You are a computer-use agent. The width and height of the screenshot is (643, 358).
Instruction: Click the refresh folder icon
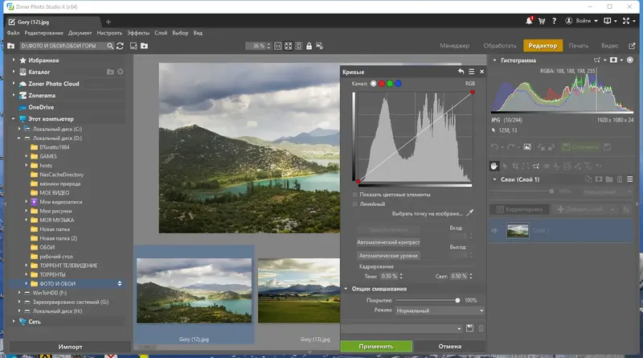[121, 46]
